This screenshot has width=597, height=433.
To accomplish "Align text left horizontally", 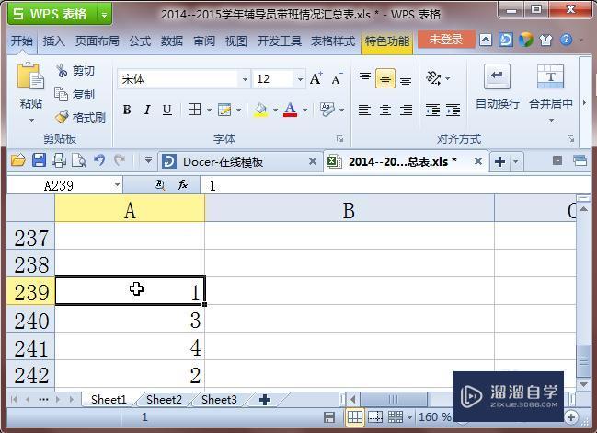I will [x=365, y=111].
